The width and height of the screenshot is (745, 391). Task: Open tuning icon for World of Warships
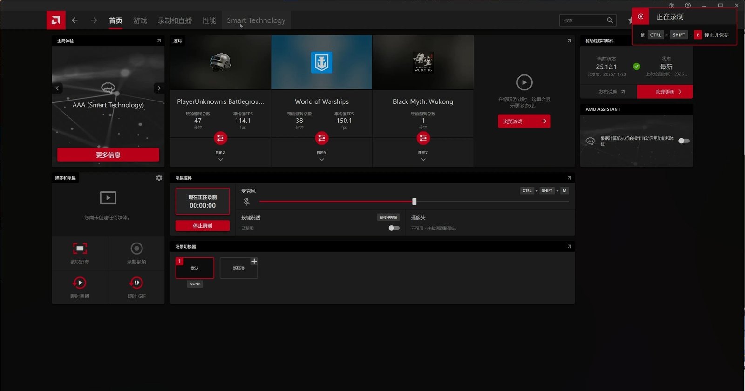point(322,138)
